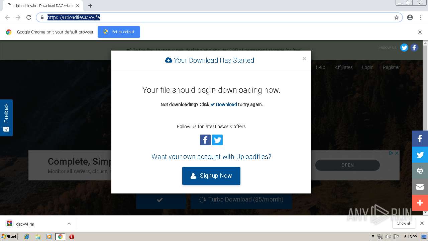Dismiss the default browser notification bar
The height and width of the screenshot is (241, 428).
pyautogui.click(x=420, y=32)
